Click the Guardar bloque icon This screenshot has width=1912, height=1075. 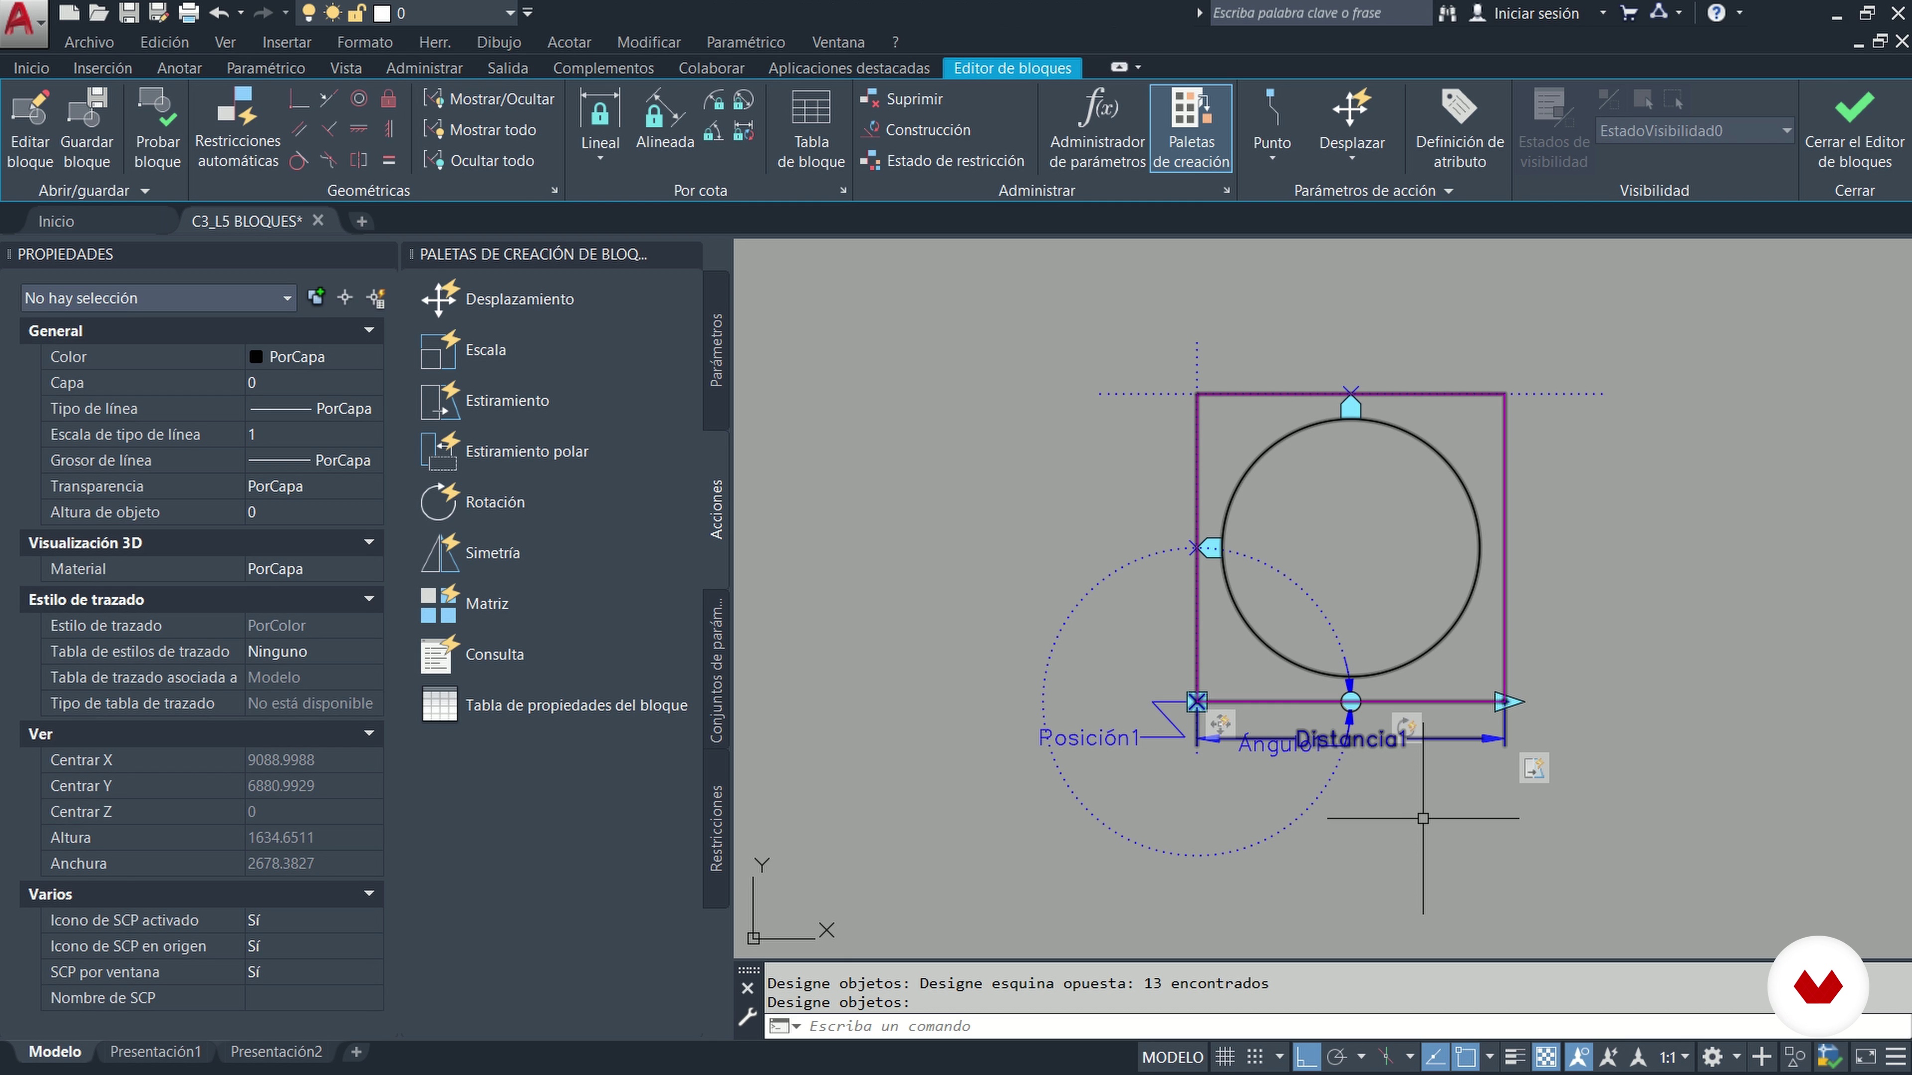click(87, 107)
